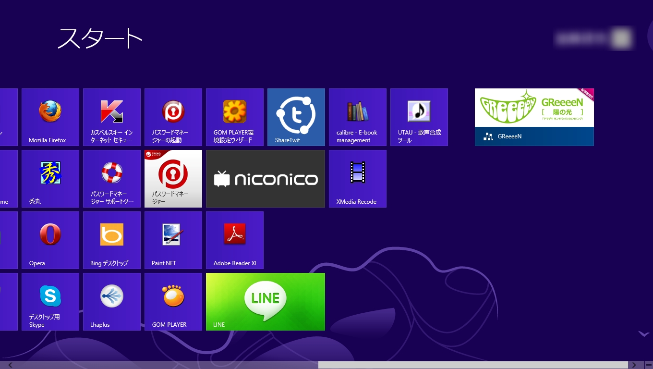The image size is (653, 369).
Task: Launch the niconico app tile
Action: click(266, 179)
